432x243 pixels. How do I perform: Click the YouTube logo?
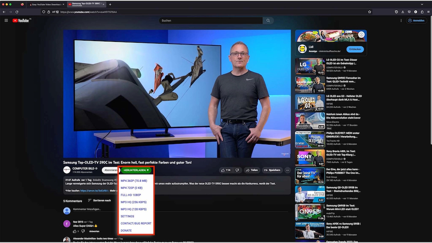[x=21, y=21]
